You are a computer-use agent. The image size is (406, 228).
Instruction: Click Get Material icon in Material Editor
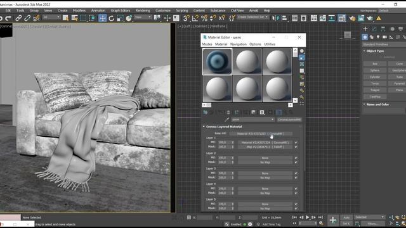tap(206, 112)
